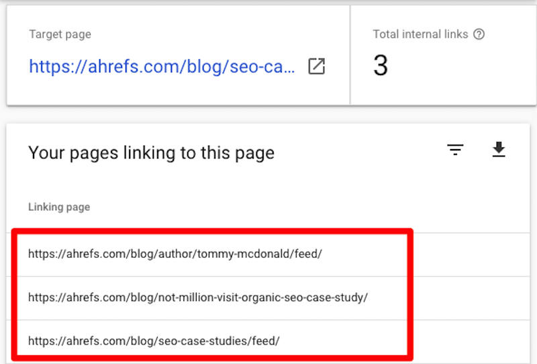Click the Target page label
537x364 pixels.
pos(60,34)
